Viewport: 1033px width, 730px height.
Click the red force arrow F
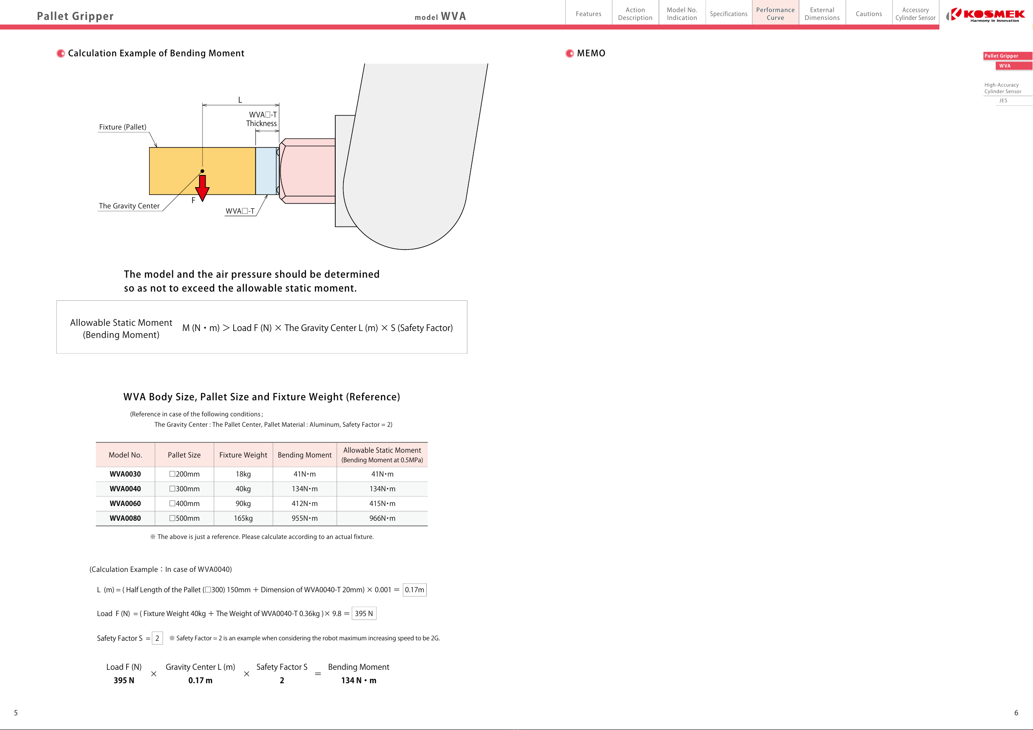202,188
